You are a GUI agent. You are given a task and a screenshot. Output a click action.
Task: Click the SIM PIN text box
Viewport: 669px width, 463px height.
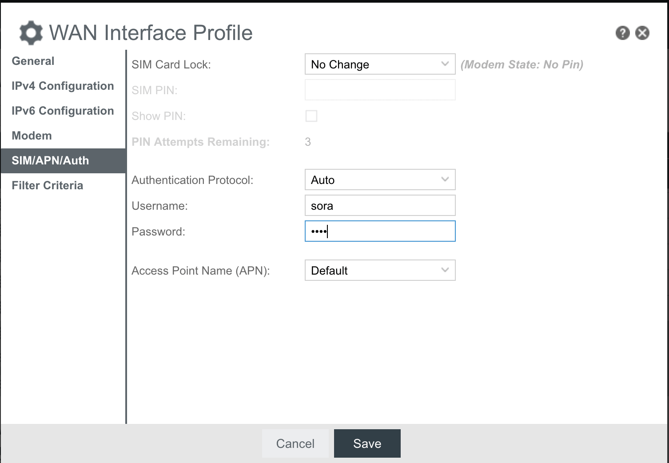[x=380, y=90]
